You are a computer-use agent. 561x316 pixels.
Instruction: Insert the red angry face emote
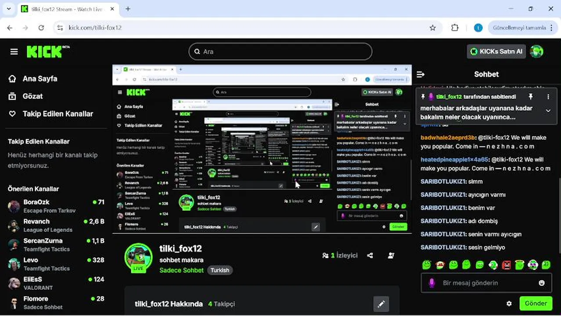[x=506, y=265]
